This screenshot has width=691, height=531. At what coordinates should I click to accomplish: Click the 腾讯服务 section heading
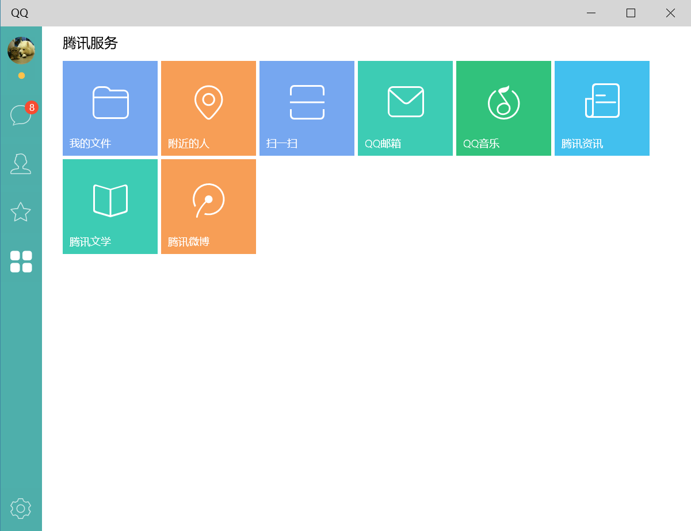point(89,44)
